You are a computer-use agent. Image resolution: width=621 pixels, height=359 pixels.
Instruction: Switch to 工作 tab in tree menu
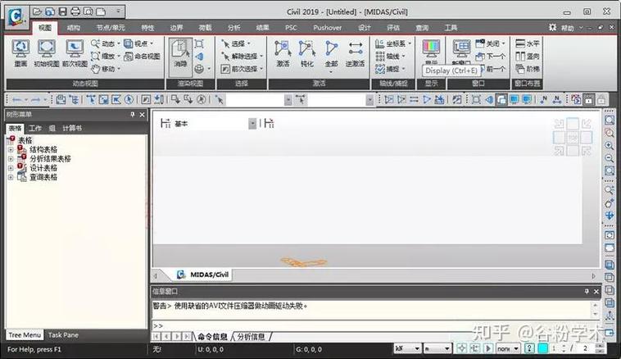[35, 128]
